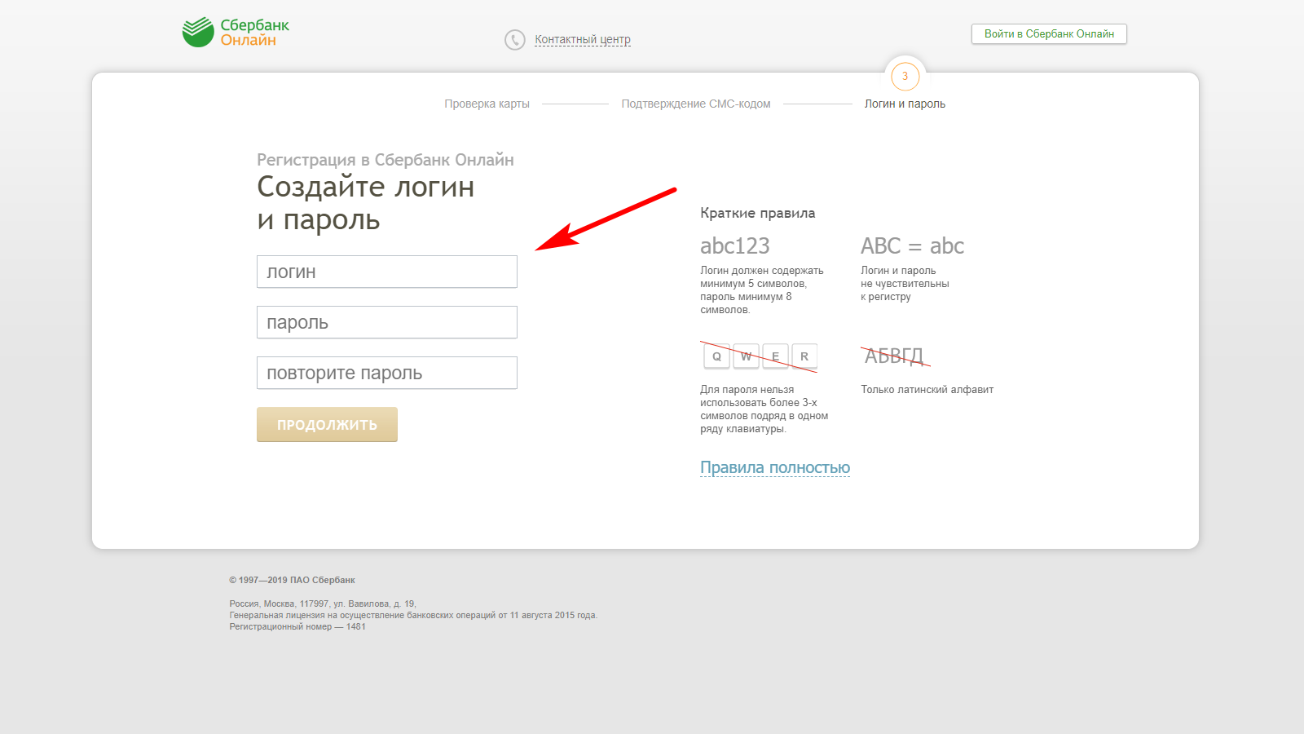The image size is (1304, 734).
Task: Select the step 3 circle indicator
Action: click(905, 76)
